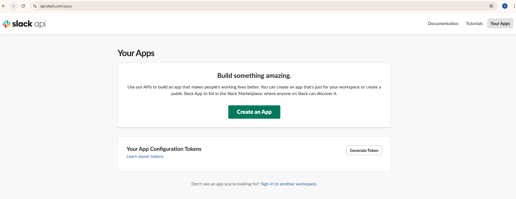Reload the page with the refresh icon

[23, 6]
